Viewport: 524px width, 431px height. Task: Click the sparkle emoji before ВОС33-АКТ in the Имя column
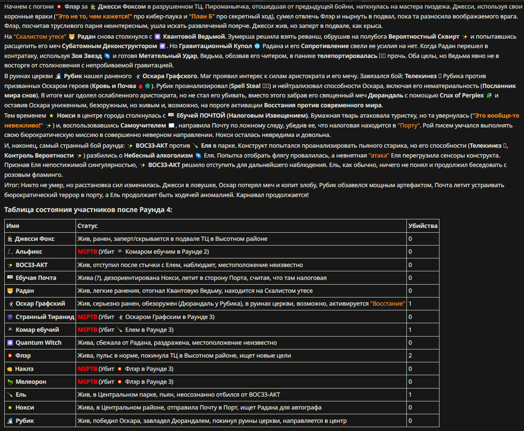pyautogui.click(x=9, y=265)
